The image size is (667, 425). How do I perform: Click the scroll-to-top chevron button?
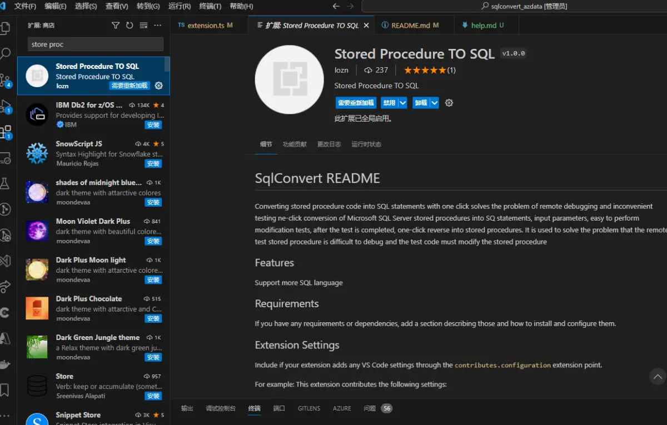pos(658,377)
